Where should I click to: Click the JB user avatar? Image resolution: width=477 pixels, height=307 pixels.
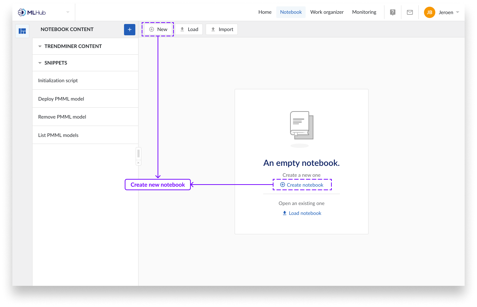tap(429, 12)
